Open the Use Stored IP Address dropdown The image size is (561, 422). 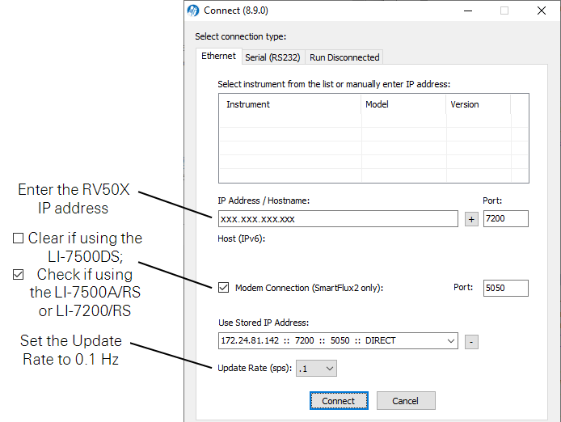(x=338, y=340)
